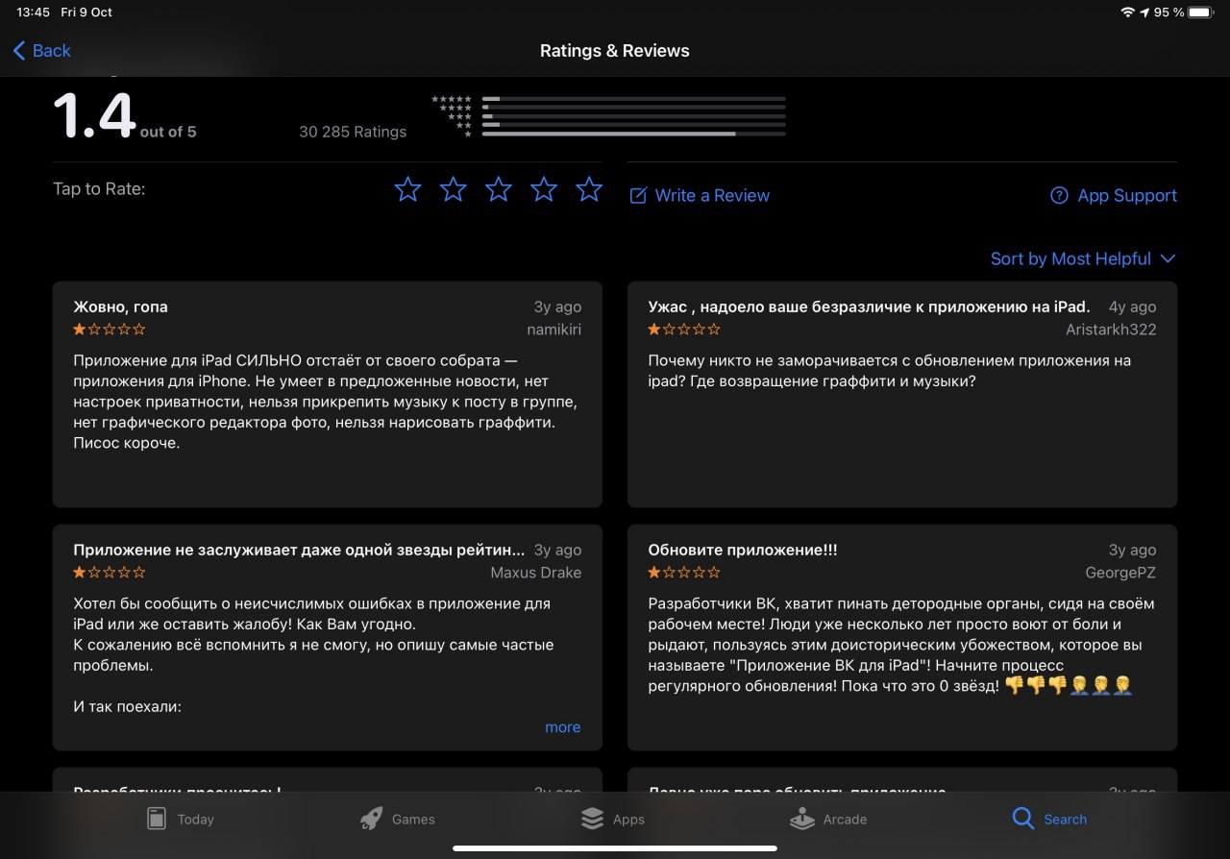1230x859 pixels.
Task: Open the Search tab
Action: click(1049, 820)
